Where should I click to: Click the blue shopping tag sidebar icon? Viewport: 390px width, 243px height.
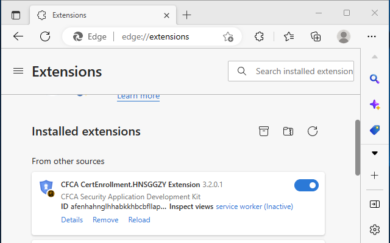tap(375, 129)
